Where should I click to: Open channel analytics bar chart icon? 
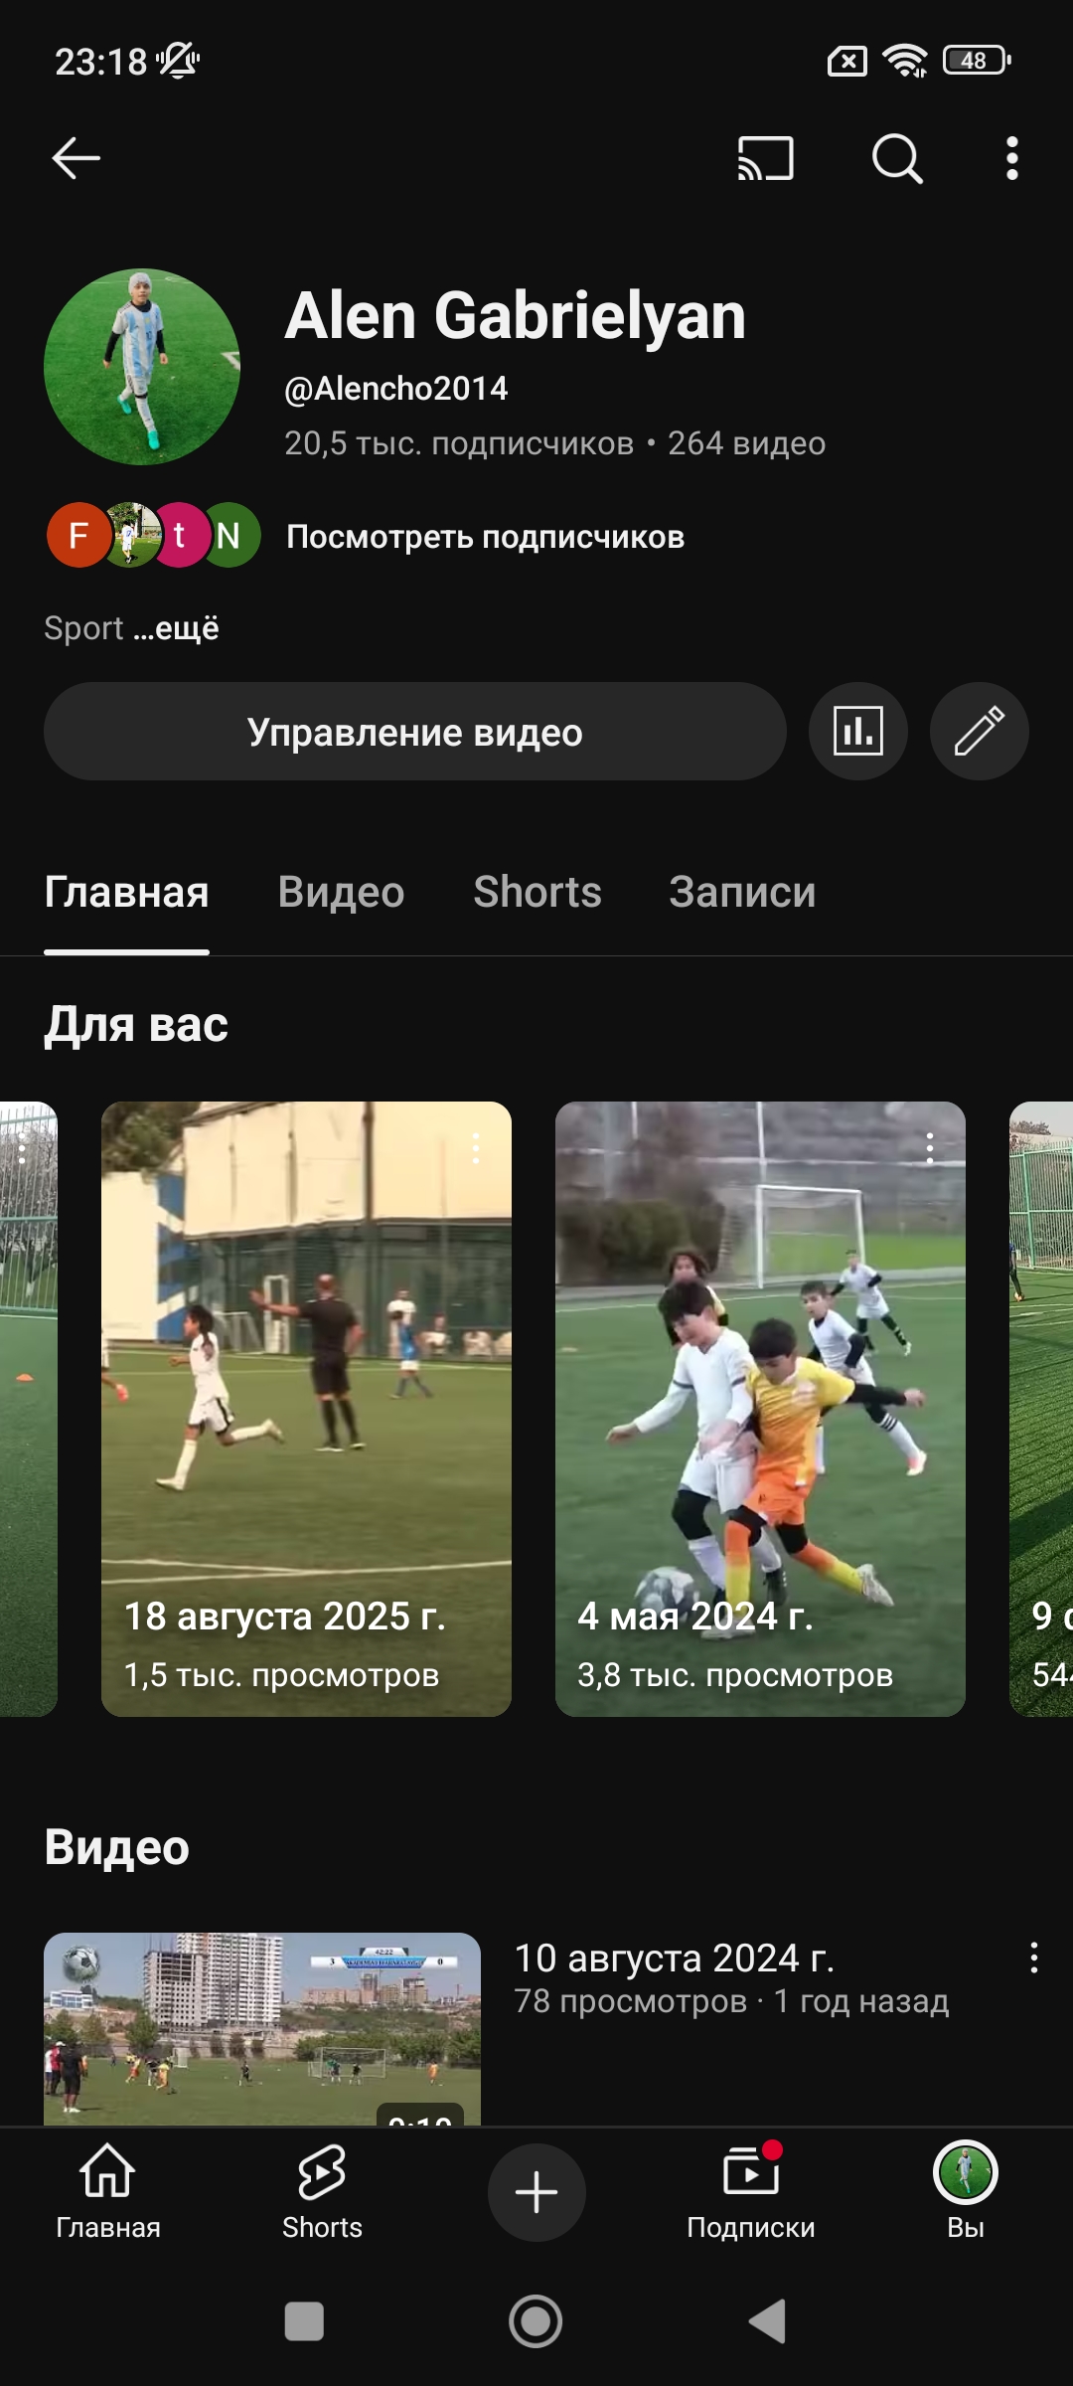(857, 732)
